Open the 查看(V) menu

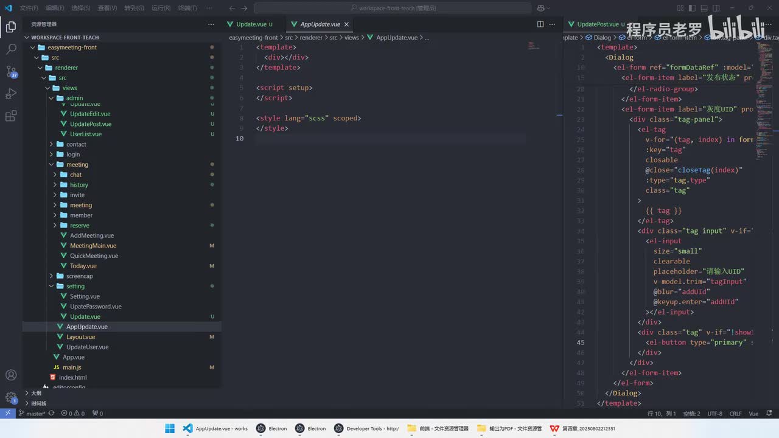[x=108, y=8]
